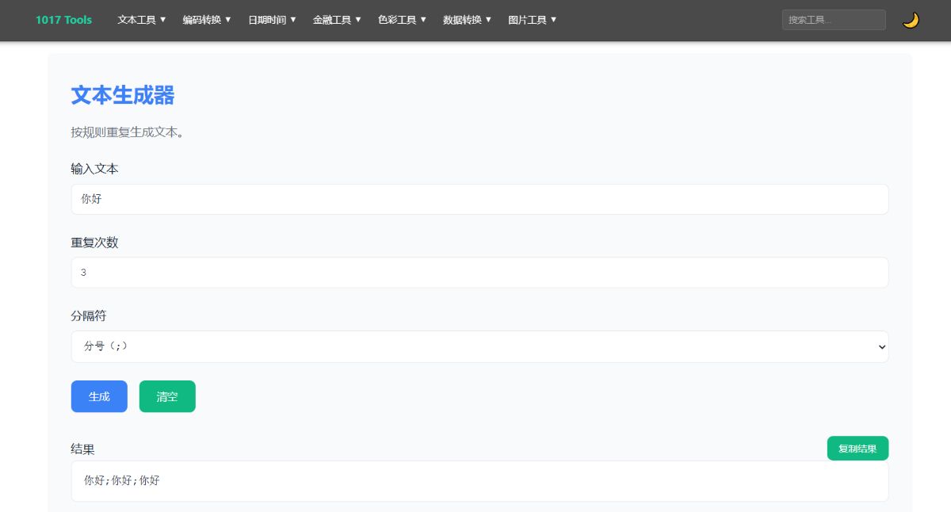Click the 清空 clear button
The width and height of the screenshot is (951, 512).
click(x=167, y=396)
